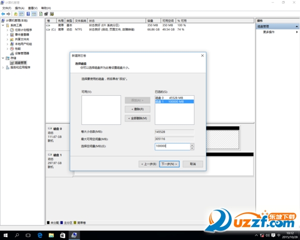Open the 查看(V) menu
This screenshot has height=240, width=300.
point(33,8)
